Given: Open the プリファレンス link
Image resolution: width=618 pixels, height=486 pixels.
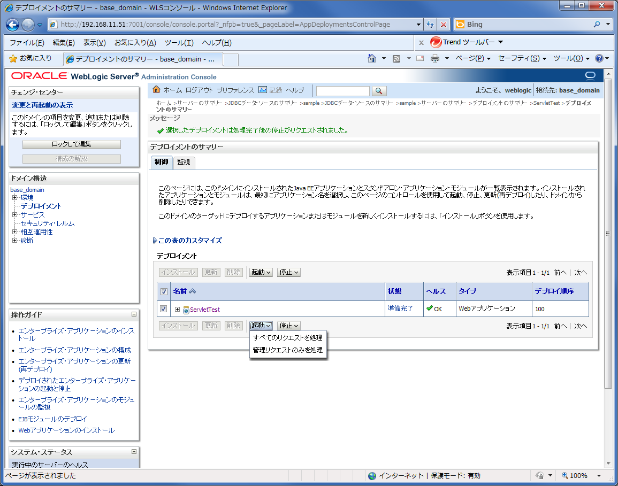Looking at the screenshot, I should tap(235, 90).
